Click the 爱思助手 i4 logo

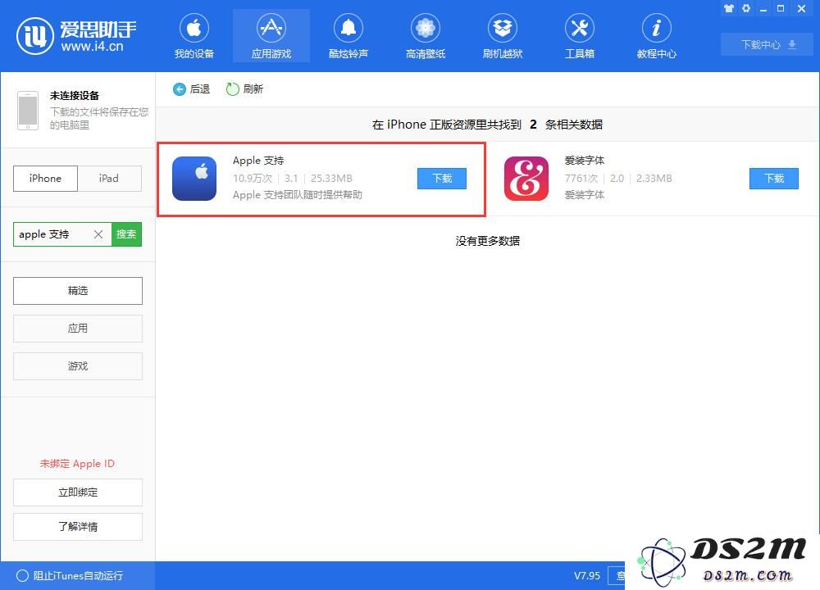[76, 36]
